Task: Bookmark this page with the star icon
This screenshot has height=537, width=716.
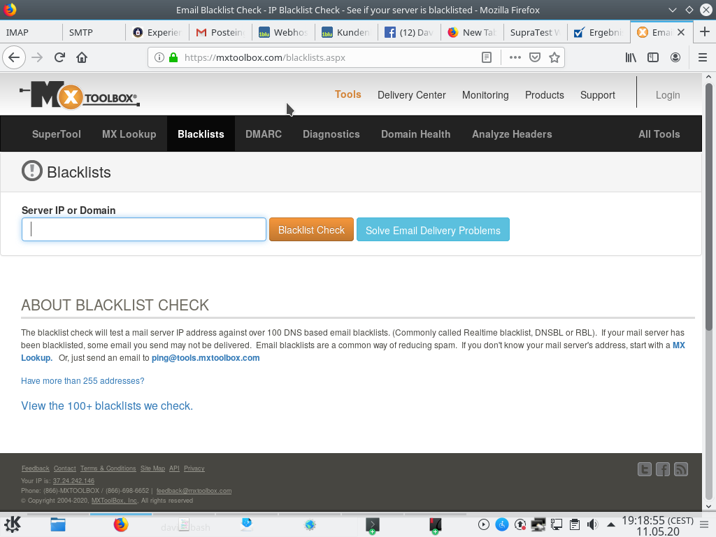Action: tap(554, 57)
